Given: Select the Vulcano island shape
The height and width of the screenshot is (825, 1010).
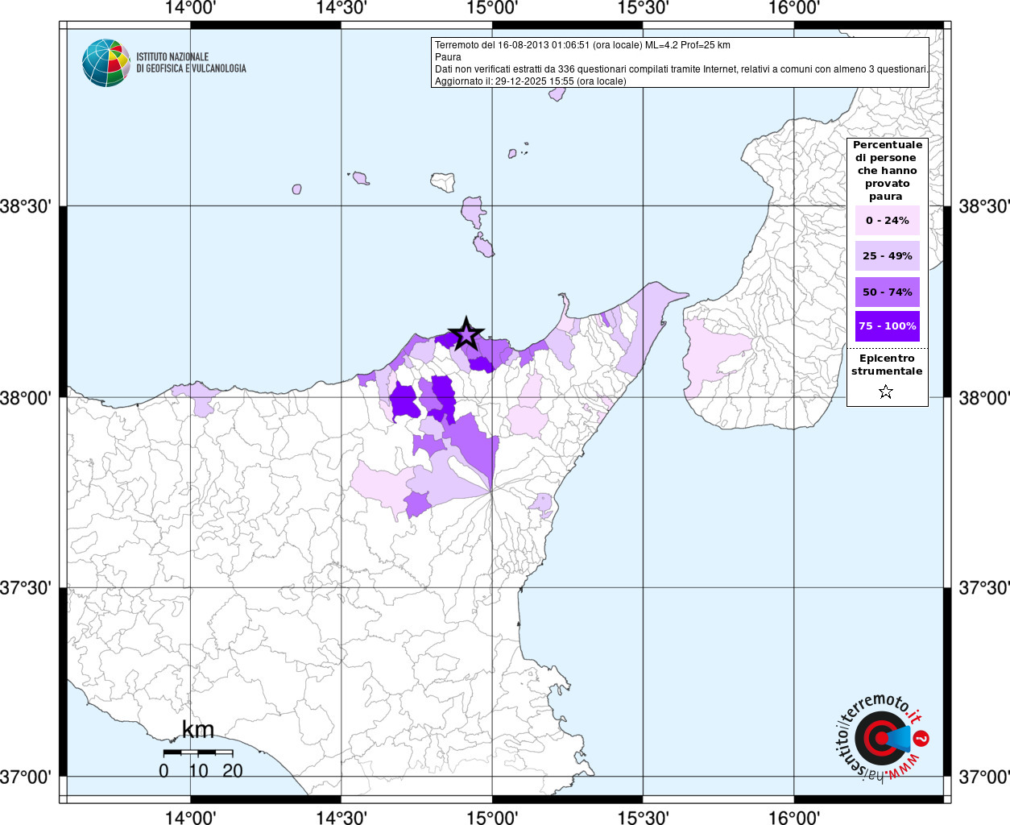Looking at the screenshot, I should (x=484, y=246).
